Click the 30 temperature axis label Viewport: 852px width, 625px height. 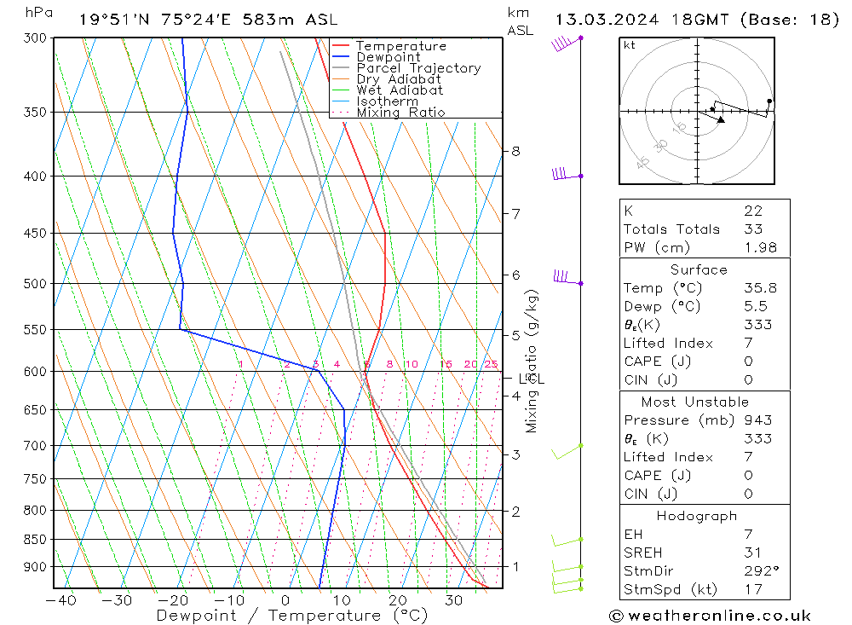tap(454, 600)
